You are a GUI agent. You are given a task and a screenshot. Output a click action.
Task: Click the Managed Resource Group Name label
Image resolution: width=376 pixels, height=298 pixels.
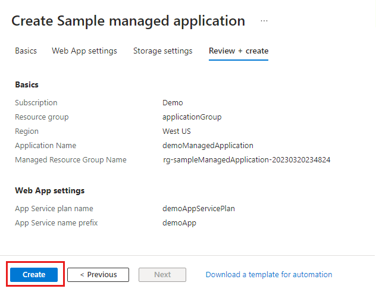point(71,160)
